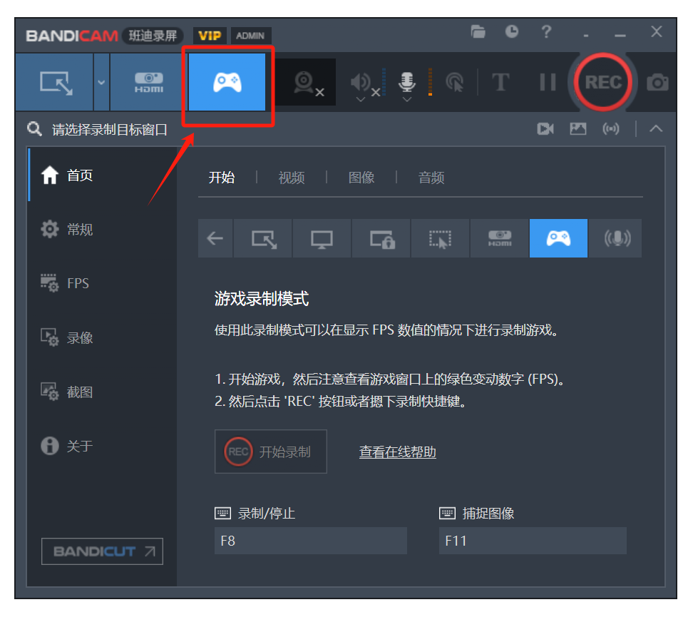Expand microphone settings chevron

pyautogui.click(x=407, y=100)
